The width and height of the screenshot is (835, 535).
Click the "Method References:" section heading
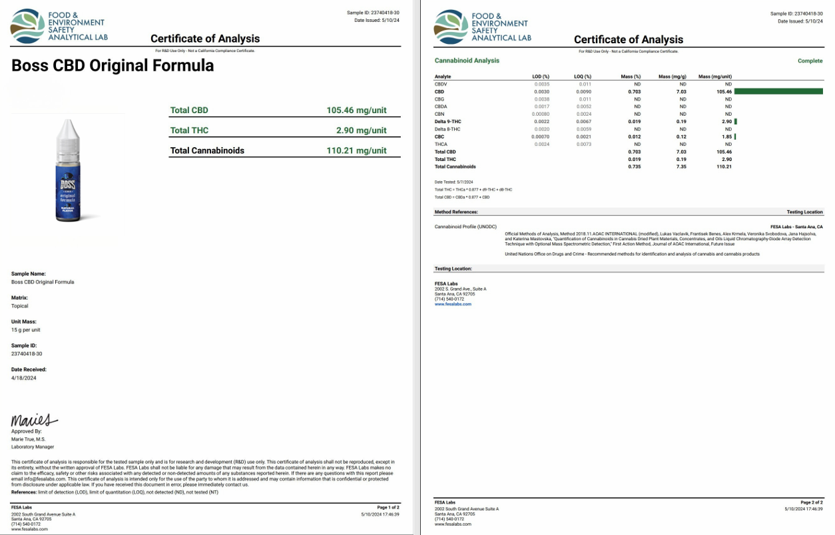point(456,212)
